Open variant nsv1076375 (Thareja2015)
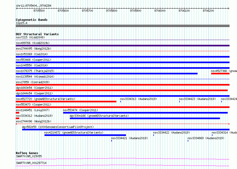237x169 pixels. click(35, 71)
